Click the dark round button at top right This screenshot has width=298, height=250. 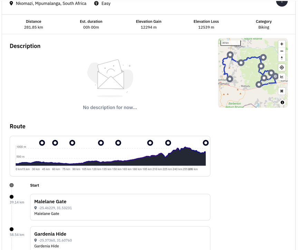pyautogui.click(x=282, y=2)
